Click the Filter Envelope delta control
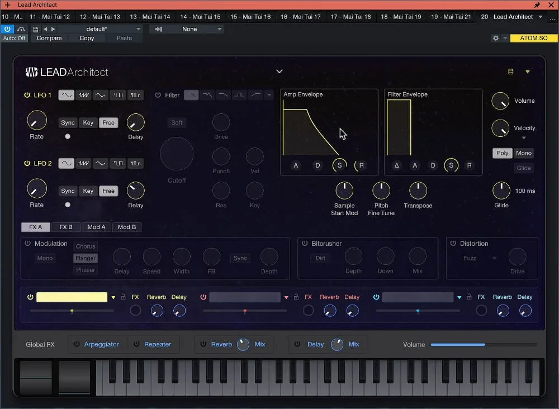The height and width of the screenshot is (409, 559). click(396, 165)
